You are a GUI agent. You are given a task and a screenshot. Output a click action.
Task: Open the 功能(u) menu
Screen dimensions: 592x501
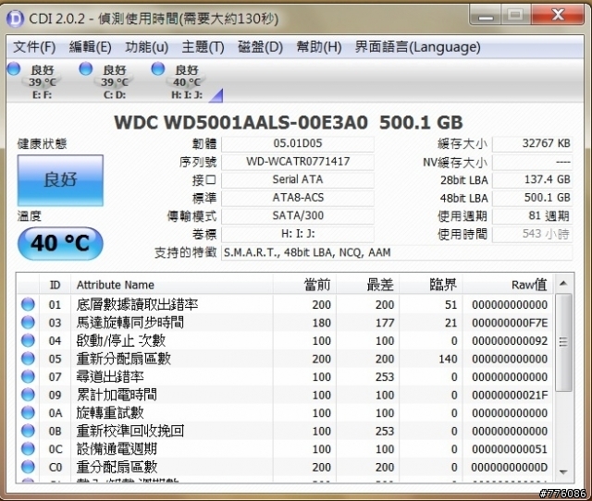[146, 47]
